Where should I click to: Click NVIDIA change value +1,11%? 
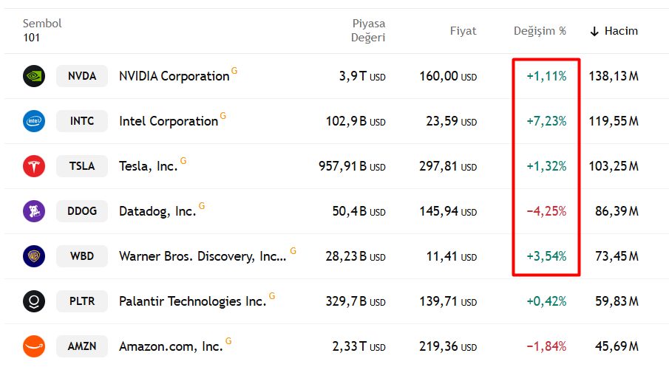[x=546, y=76]
